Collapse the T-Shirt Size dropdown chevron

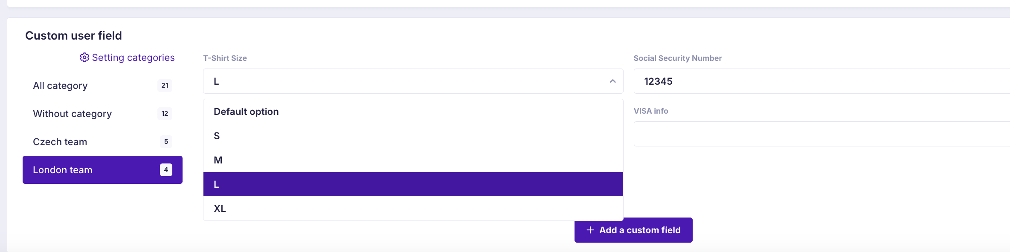[612, 81]
